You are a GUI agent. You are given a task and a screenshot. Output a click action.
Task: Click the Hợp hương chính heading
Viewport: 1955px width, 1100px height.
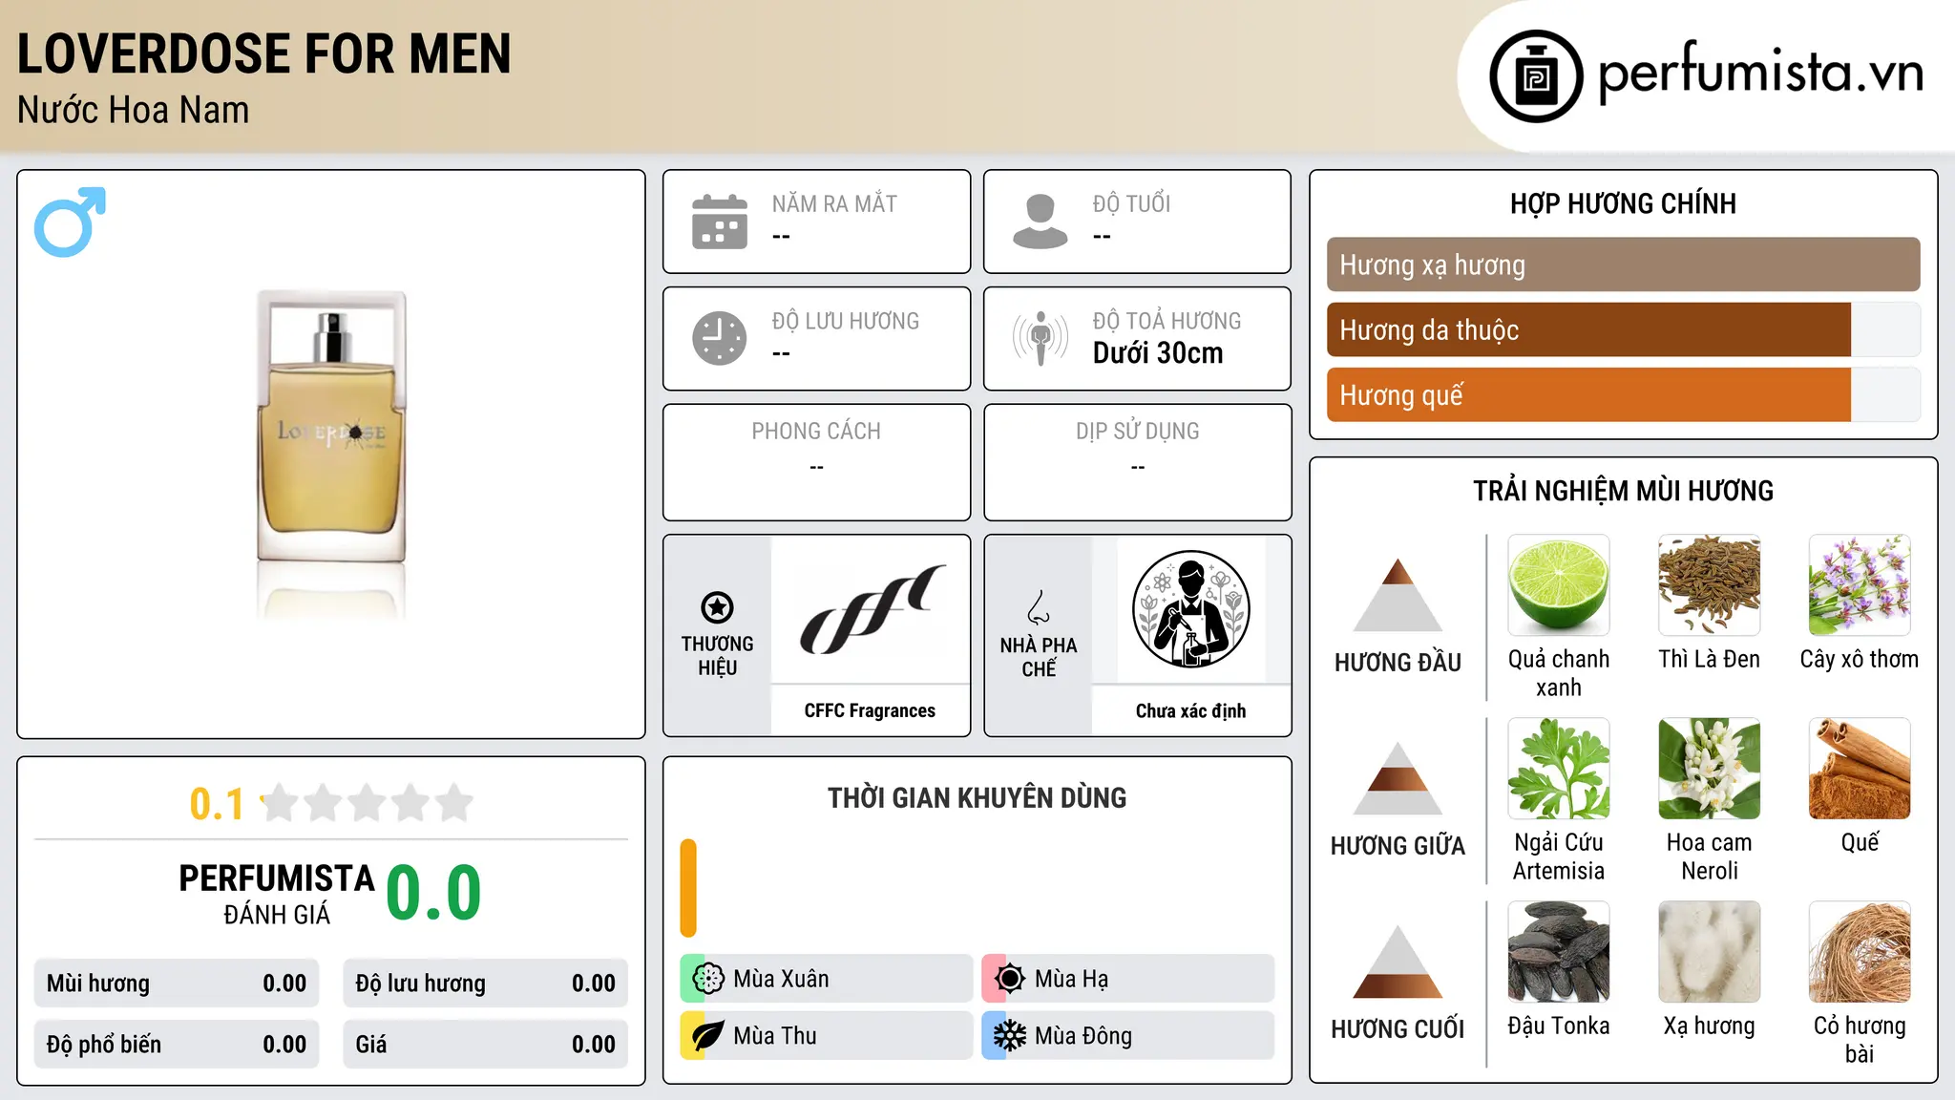1623,203
